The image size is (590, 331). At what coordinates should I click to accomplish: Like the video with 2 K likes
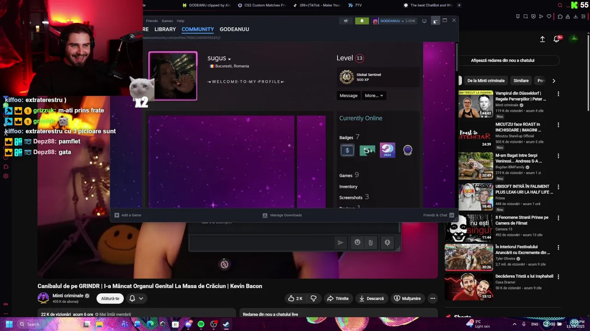point(295,298)
